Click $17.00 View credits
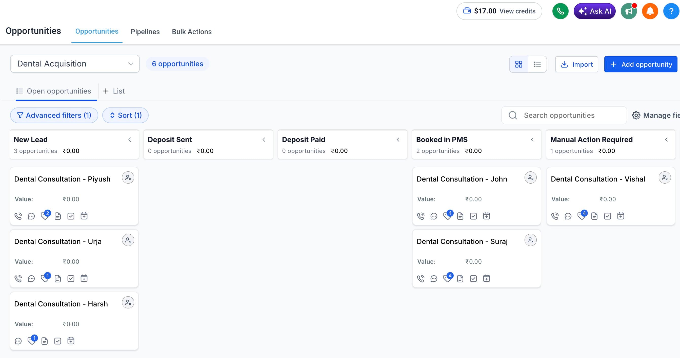The height and width of the screenshot is (358, 680). click(499, 11)
